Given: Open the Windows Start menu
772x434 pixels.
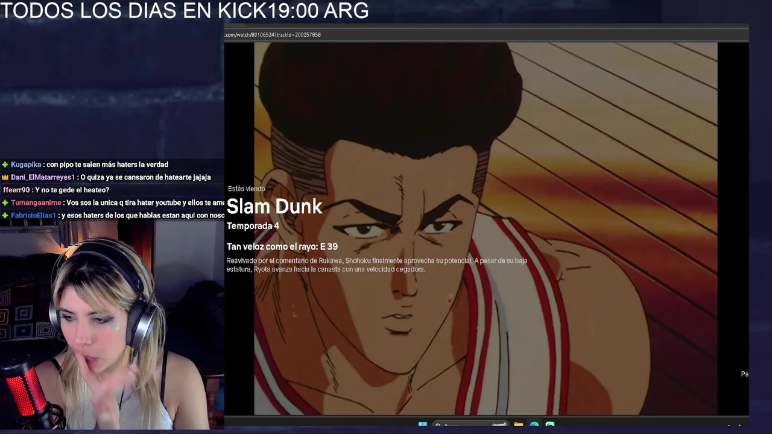Looking at the screenshot, I should pos(423,425).
